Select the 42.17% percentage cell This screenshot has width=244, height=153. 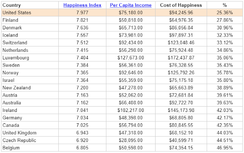coord(225,118)
